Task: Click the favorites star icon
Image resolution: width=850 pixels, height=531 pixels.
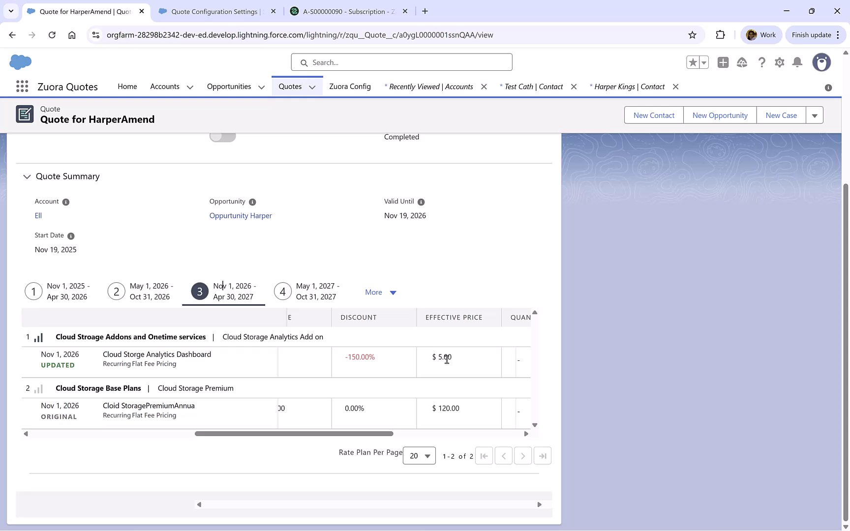Action: coord(693,62)
